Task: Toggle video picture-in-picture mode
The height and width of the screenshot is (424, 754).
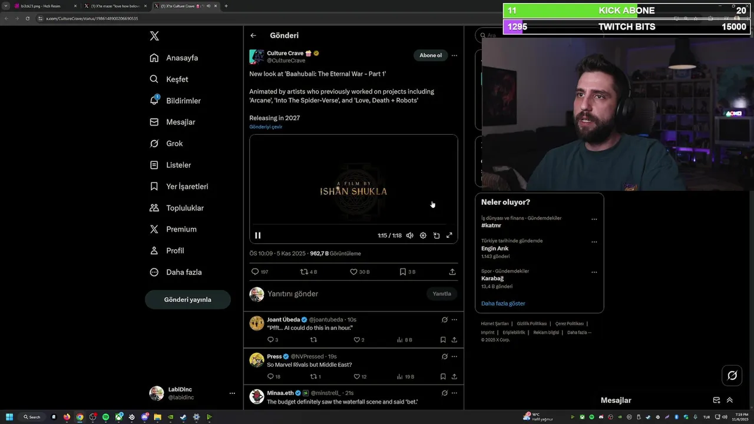Action: click(x=436, y=235)
